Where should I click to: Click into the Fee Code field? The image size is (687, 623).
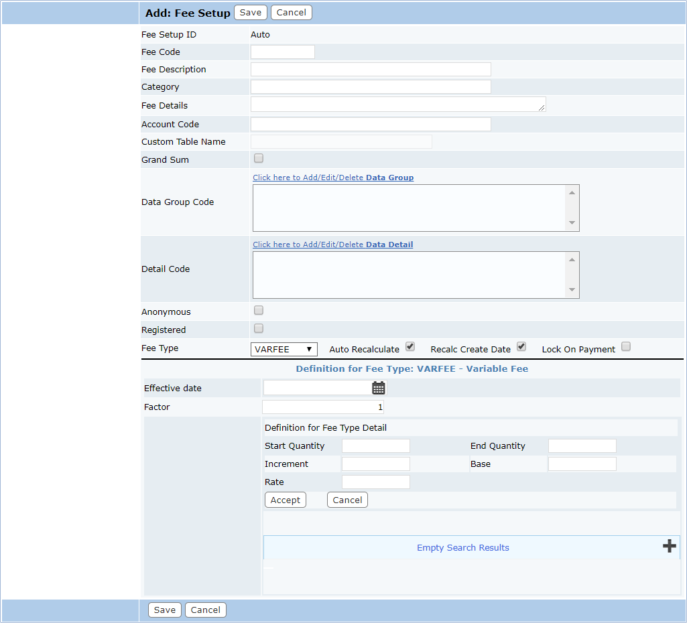click(x=283, y=52)
